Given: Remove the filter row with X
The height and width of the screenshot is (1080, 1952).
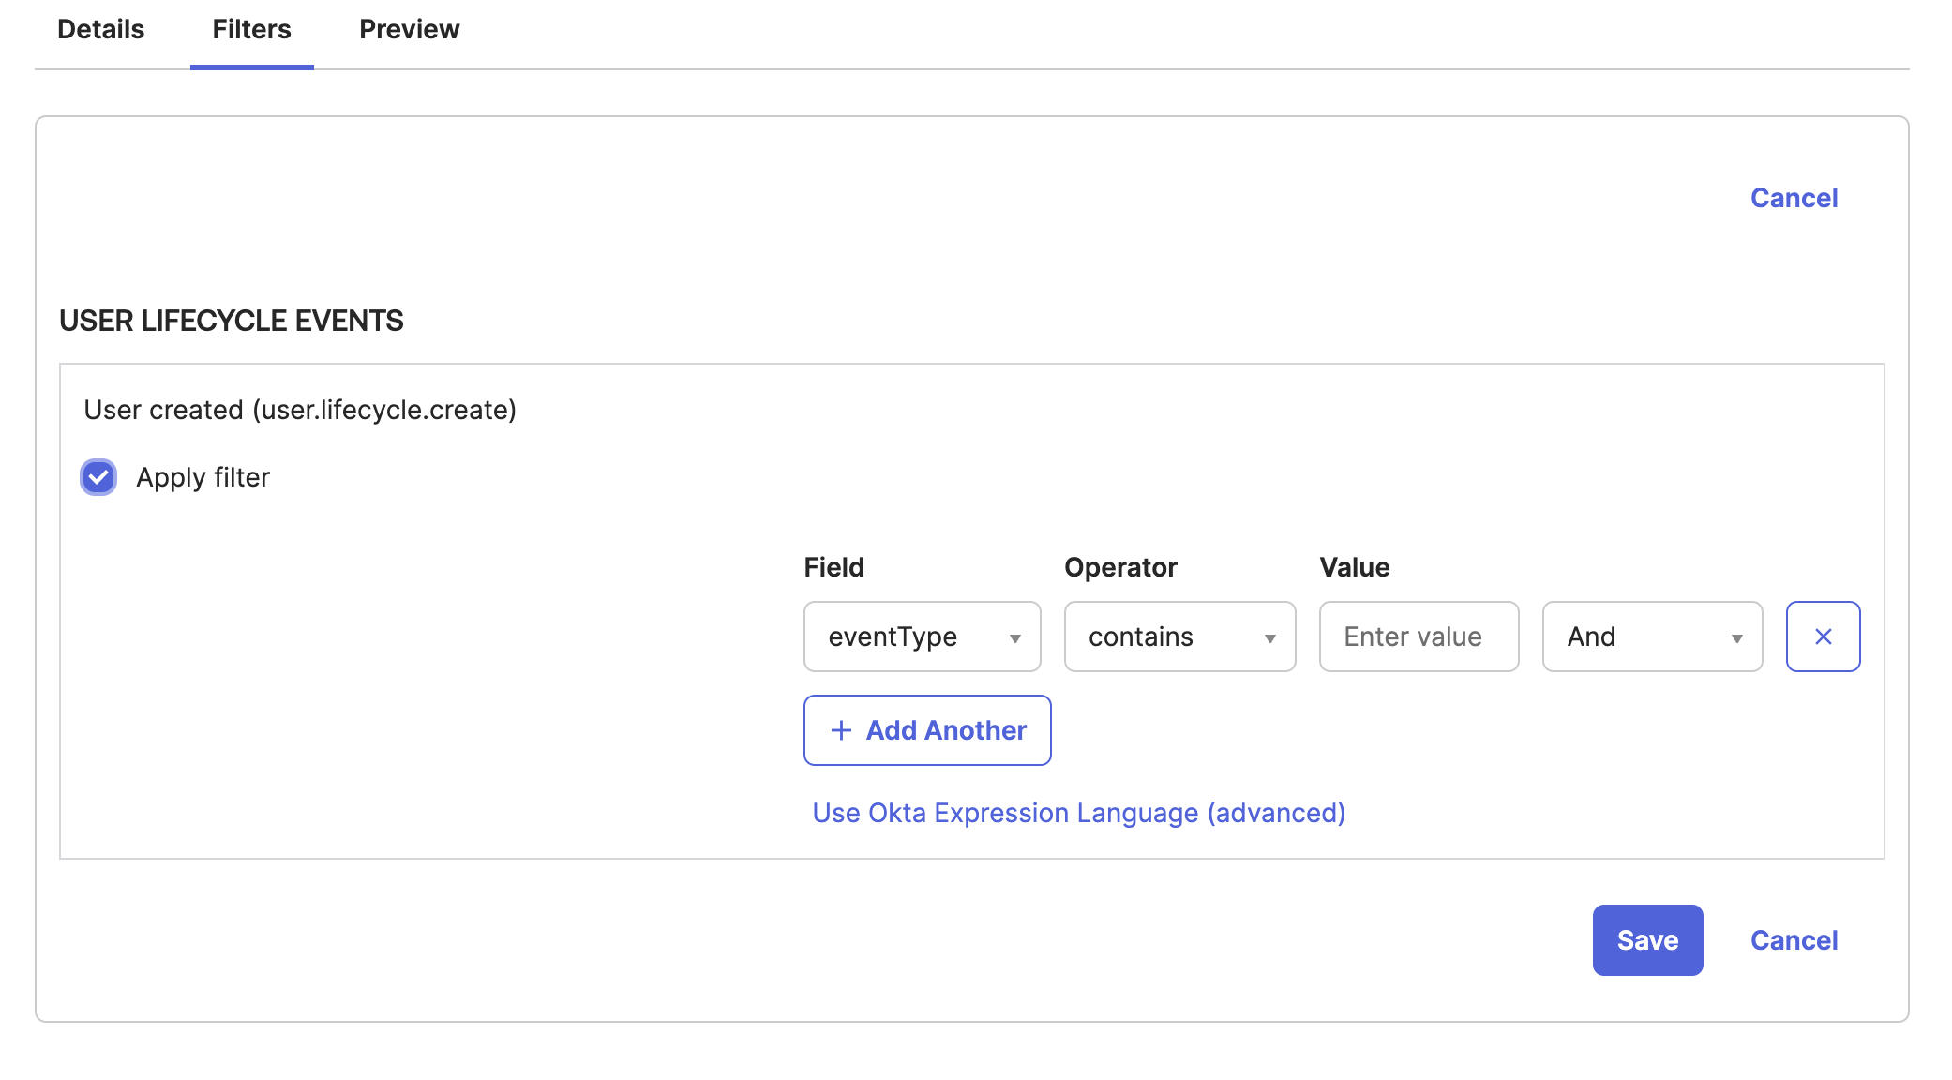Looking at the screenshot, I should 1823,637.
